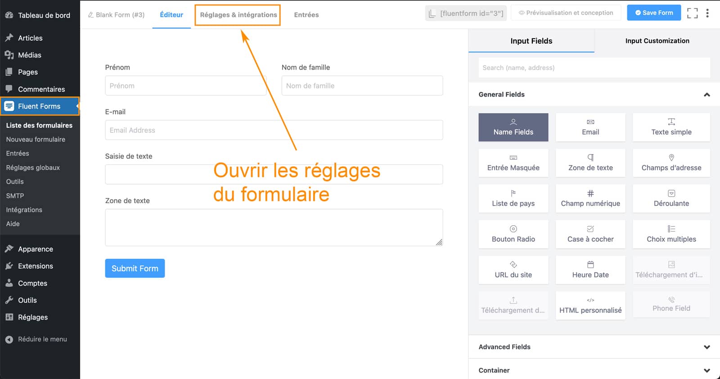Click the Nom de famille input field
The image size is (720, 379).
point(362,85)
